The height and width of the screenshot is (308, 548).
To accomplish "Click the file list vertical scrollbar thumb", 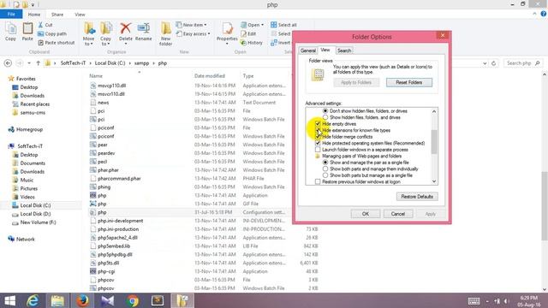I will [x=545, y=206].
